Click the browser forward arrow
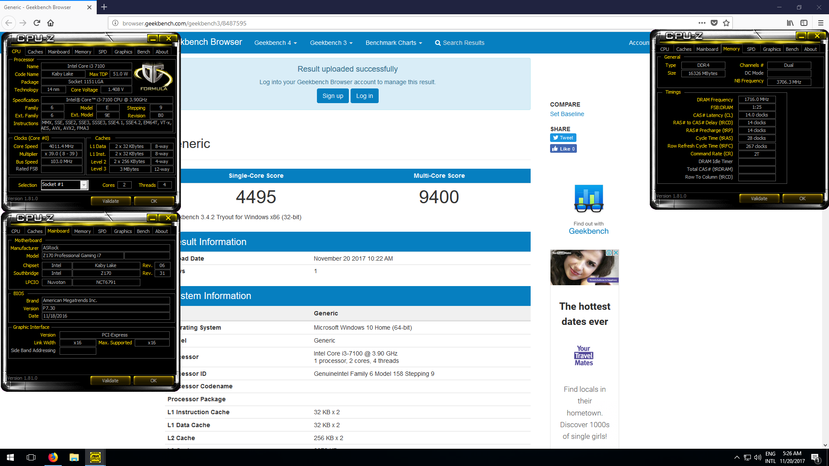This screenshot has width=829, height=466. coord(23,23)
